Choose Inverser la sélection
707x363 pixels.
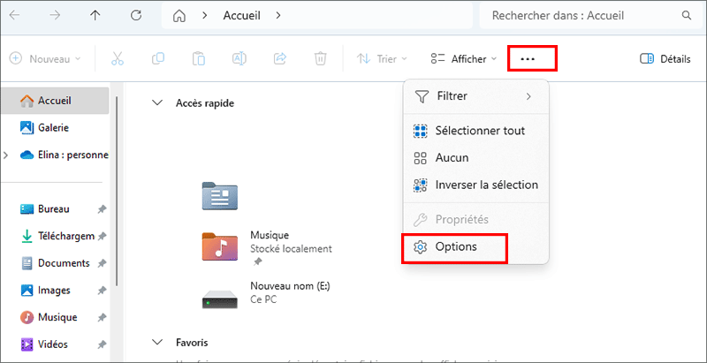click(475, 185)
